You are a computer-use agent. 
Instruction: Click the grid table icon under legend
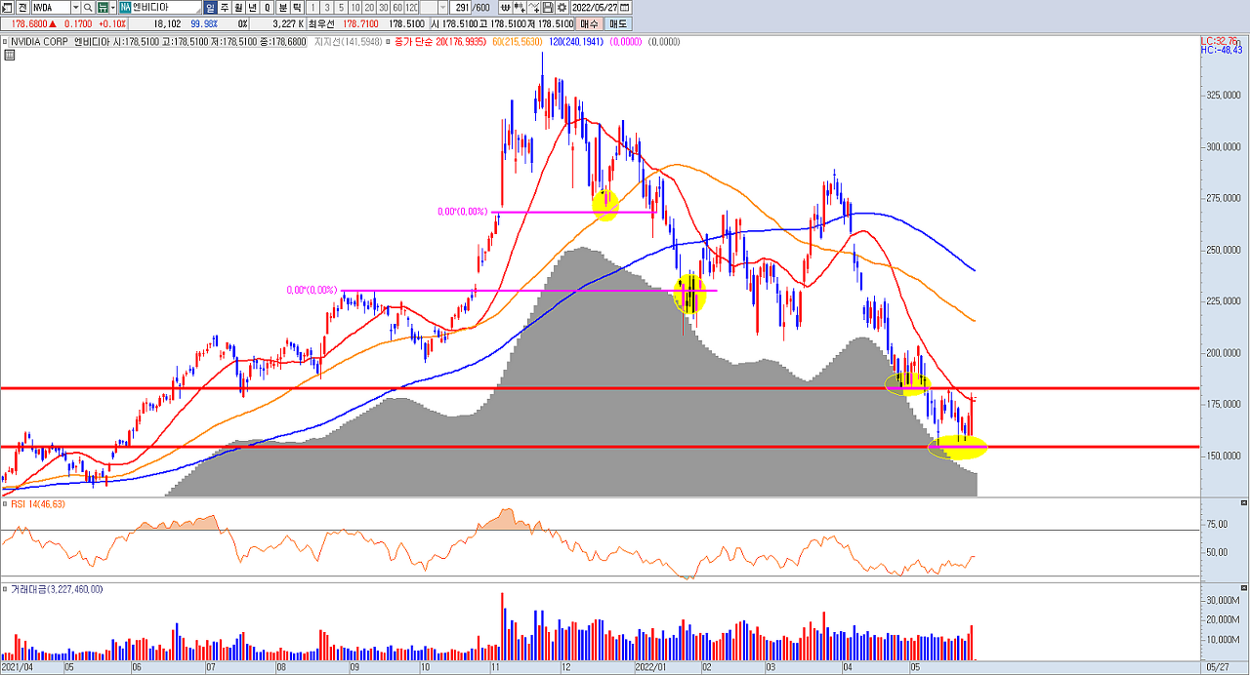(x=10, y=56)
